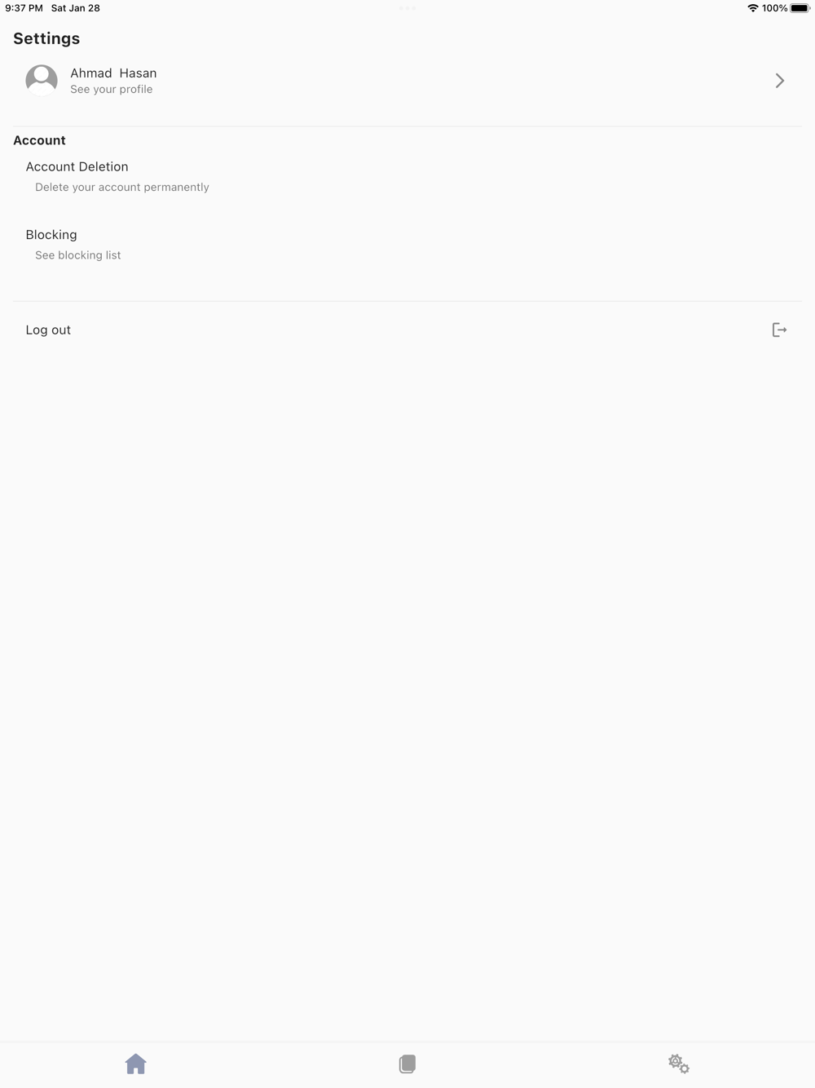Screen dimensions: 815x1088
Task: Click the Account section header
Action: coord(39,140)
